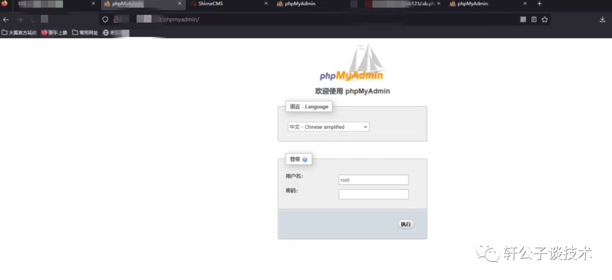This screenshot has width=612, height=280.
Task: Switch to the ShirneCMS tab
Action: [228, 3]
